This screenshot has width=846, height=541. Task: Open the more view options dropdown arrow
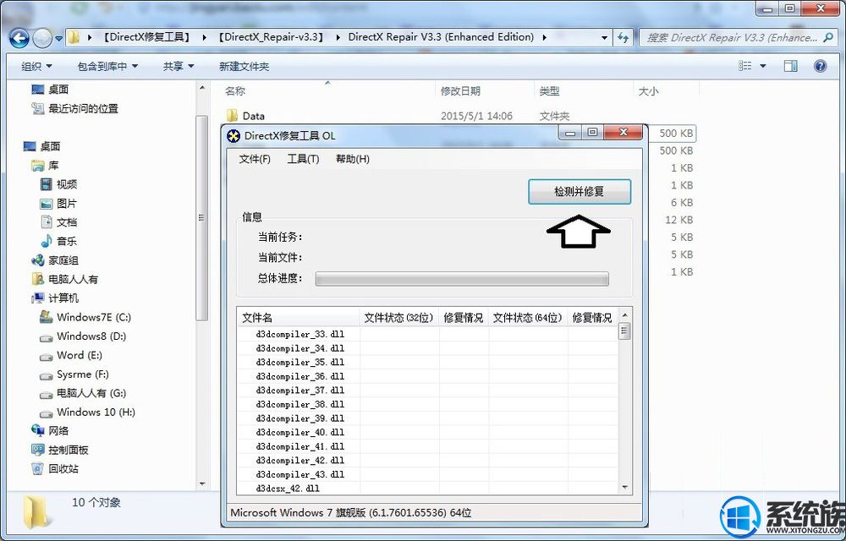pos(763,66)
